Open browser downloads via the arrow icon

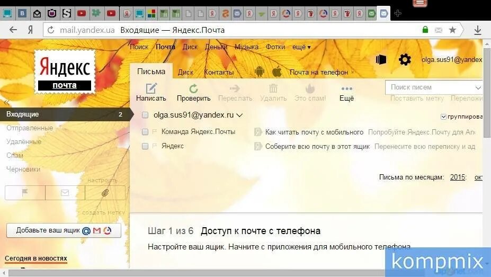[478, 30]
